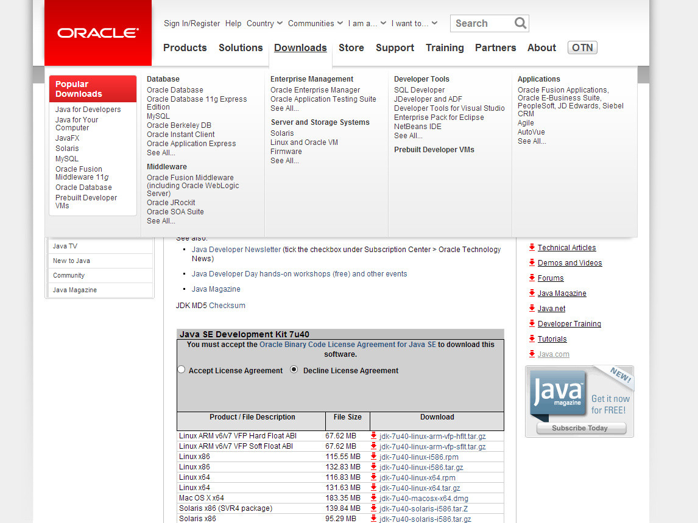Click See All under Middleware
This screenshot has height=523, width=698.
161,221
